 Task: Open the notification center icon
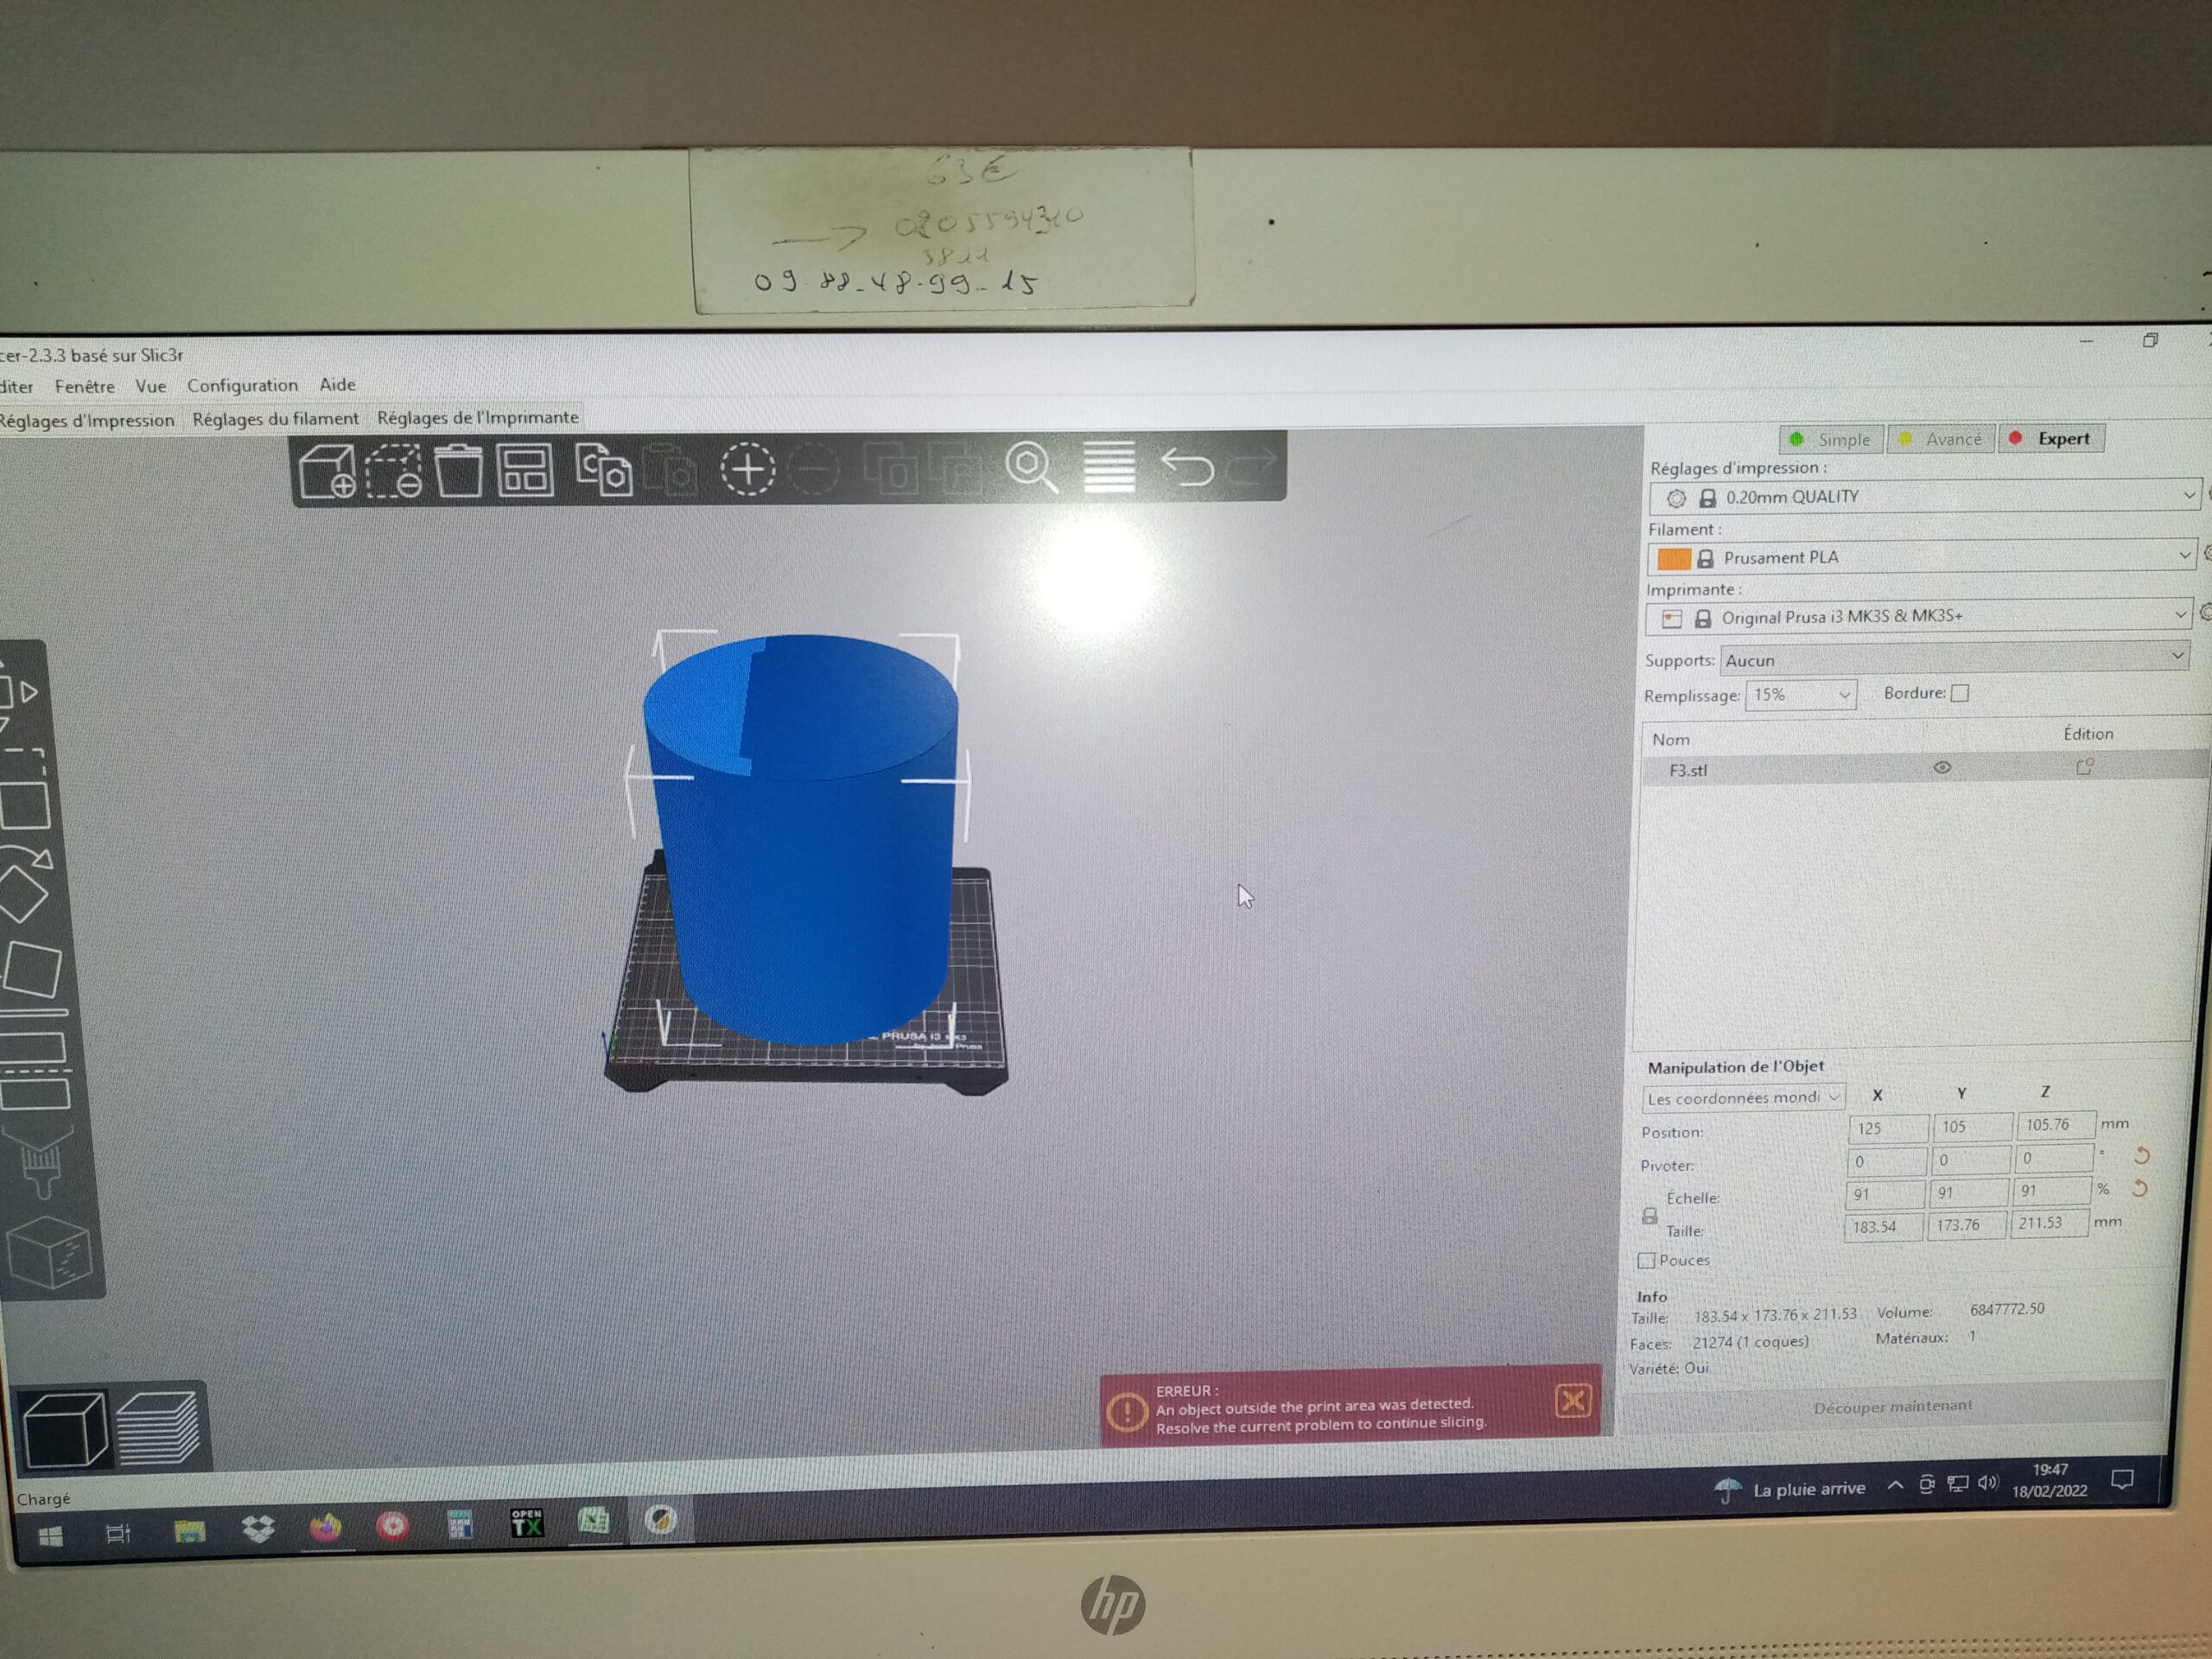pos(2122,1479)
